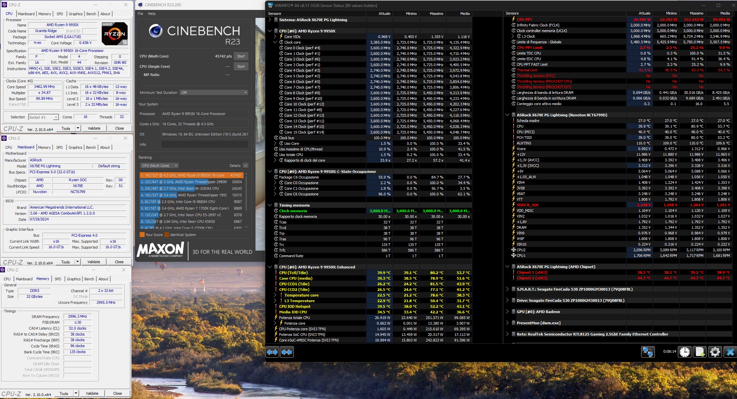Open HWiNFO sensor settings gear icon
The height and width of the screenshot is (399, 737).
(x=715, y=352)
